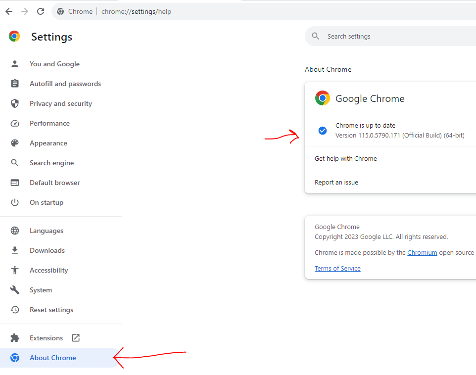
Task: Click into the Search settings field
Action: pos(390,36)
